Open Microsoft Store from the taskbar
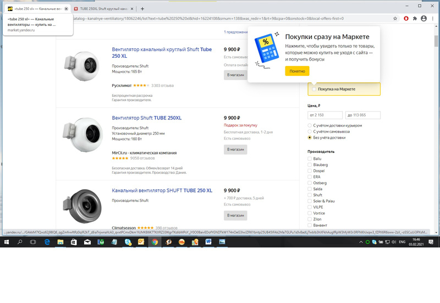The height and width of the screenshot is (303, 440). (74, 242)
